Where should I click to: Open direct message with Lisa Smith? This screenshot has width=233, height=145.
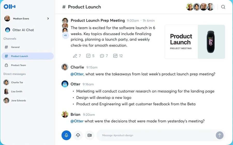(x=17, y=91)
